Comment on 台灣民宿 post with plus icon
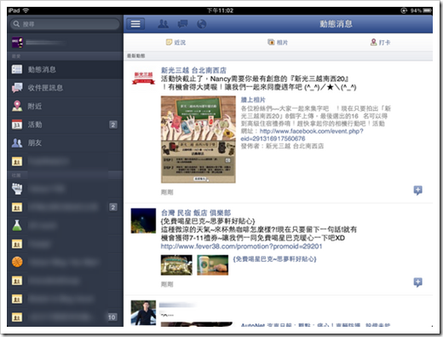This screenshot has height=337, width=443. (417, 282)
